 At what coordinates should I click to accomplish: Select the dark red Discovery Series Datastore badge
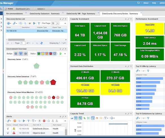[x=53, y=82]
